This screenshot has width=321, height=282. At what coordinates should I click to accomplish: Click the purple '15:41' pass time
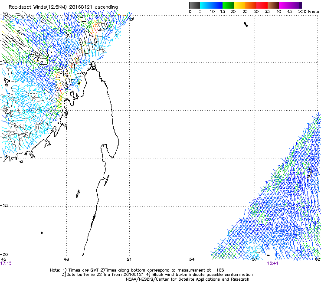[x=272, y=263]
